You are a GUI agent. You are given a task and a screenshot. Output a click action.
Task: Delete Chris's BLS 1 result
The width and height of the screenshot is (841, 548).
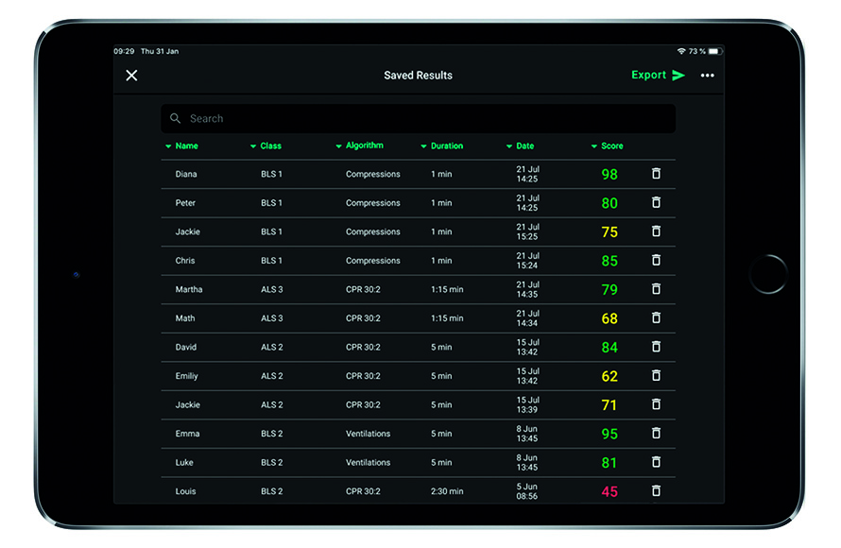pyautogui.click(x=656, y=260)
